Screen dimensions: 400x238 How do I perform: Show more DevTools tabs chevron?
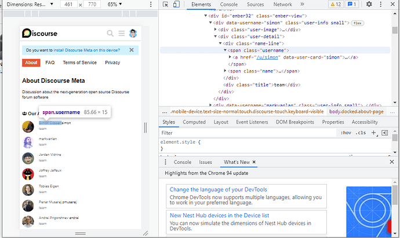(x=302, y=4)
